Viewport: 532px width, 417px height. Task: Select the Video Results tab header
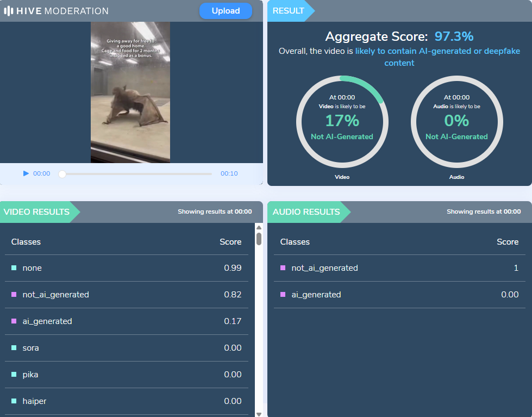click(x=37, y=212)
